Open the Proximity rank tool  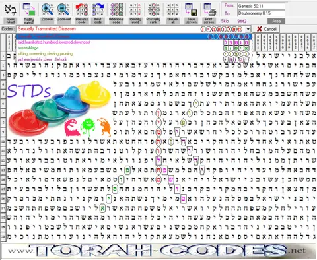153,13
